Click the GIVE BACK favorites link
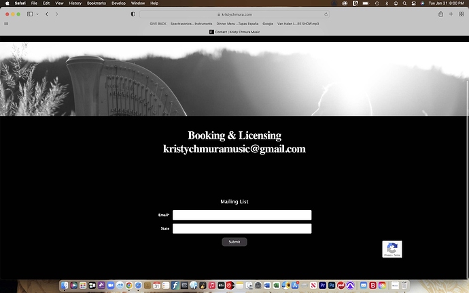Viewport: 469px width, 293px height. pos(158,23)
